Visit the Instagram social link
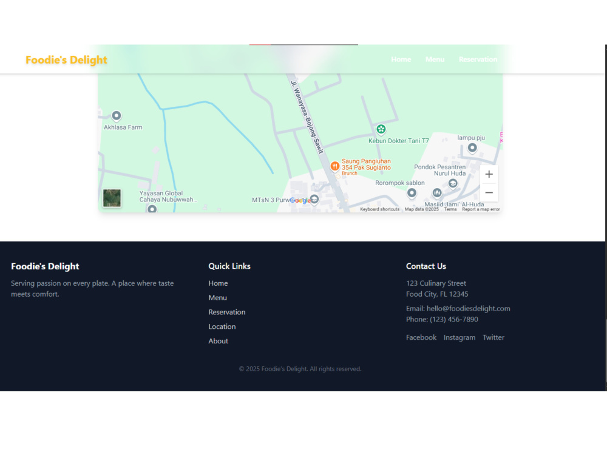Screen dimensions: 607x455 459,337
